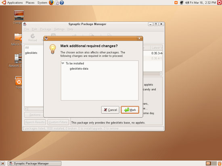Select Synaptic Package Manager in the taskbar

pos(35,164)
